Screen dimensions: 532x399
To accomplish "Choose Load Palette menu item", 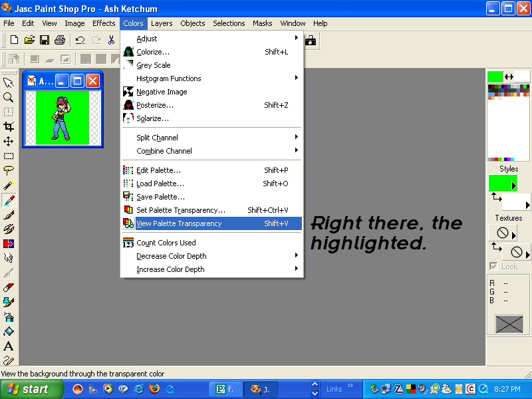I will click(211, 184).
